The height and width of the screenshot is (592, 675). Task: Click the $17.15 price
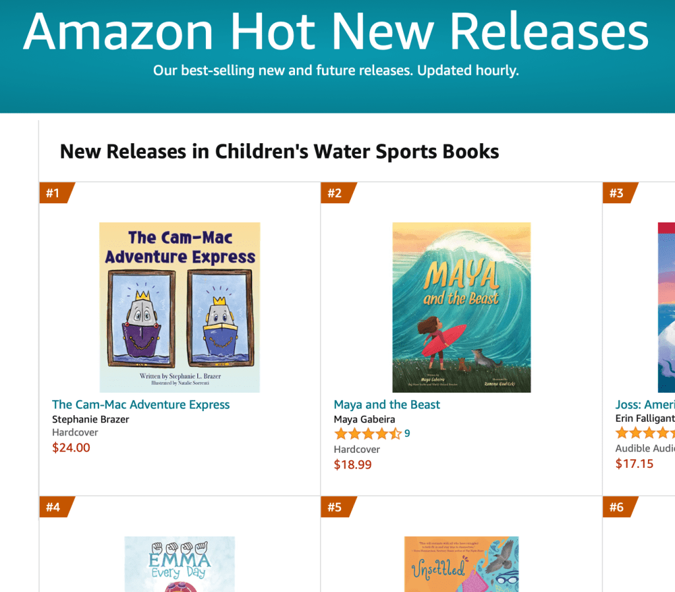(x=634, y=463)
